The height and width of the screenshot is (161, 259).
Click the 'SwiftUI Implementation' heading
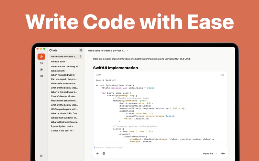pos(116,68)
